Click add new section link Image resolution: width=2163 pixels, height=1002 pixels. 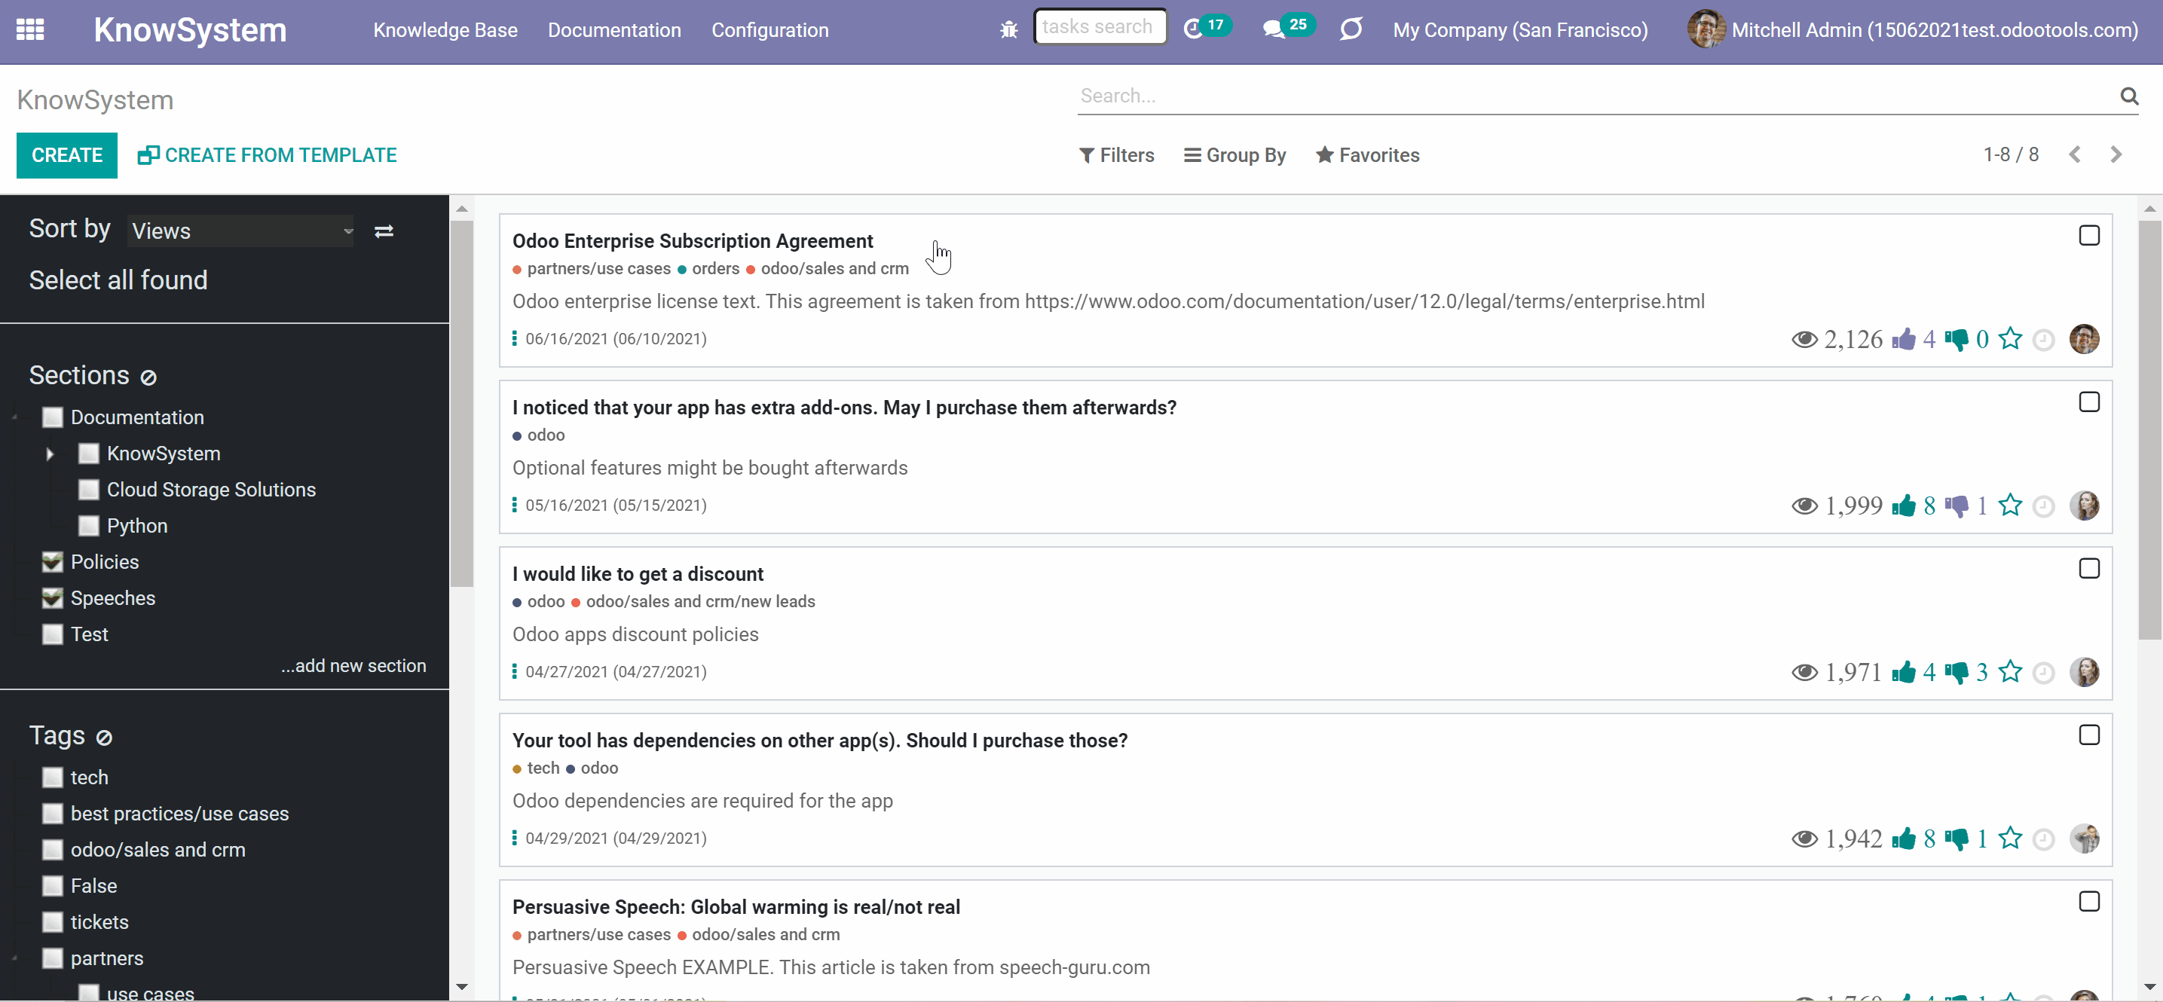coord(353,665)
